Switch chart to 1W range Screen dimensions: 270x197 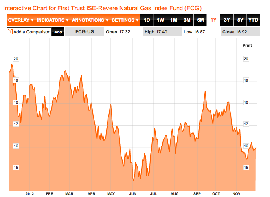pos(160,20)
